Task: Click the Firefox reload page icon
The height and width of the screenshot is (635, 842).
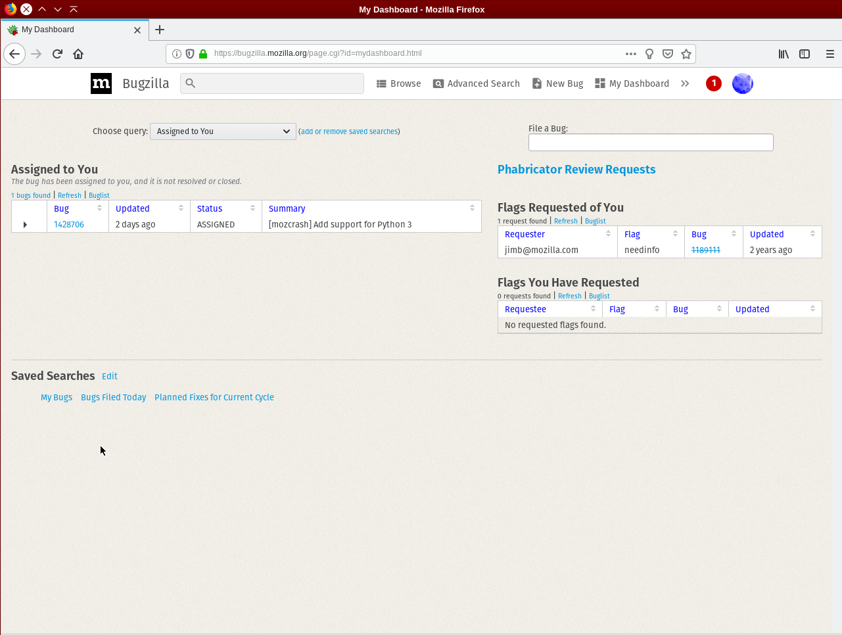Action: pos(57,54)
